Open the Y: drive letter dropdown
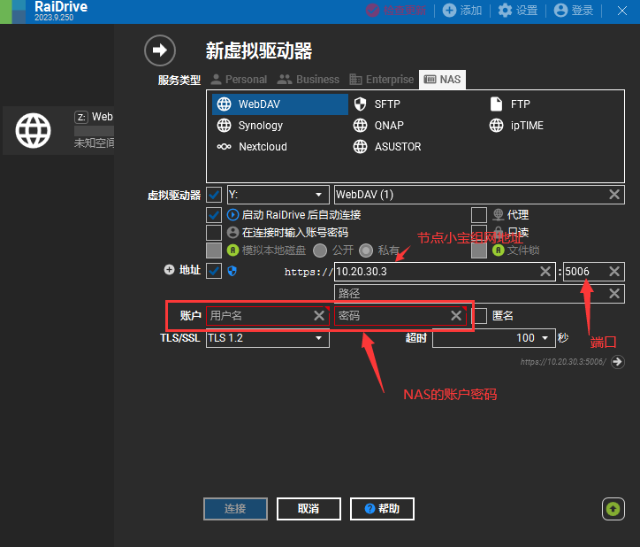This screenshot has height=547, width=640. [x=278, y=195]
